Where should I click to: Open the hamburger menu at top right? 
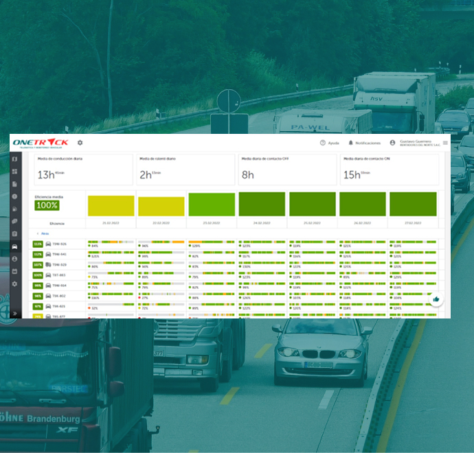445,143
